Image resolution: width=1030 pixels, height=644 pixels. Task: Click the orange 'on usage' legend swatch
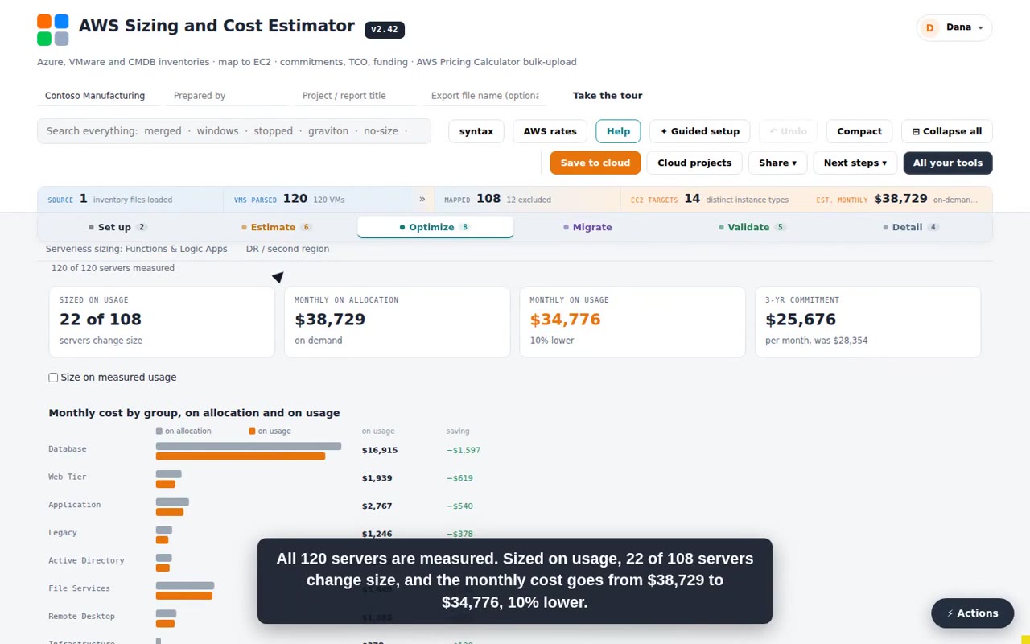point(252,431)
